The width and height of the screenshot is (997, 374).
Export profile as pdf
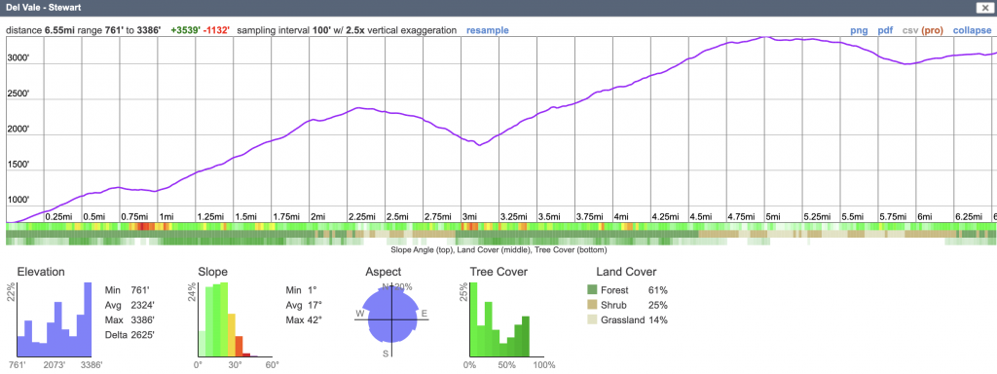(x=885, y=30)
